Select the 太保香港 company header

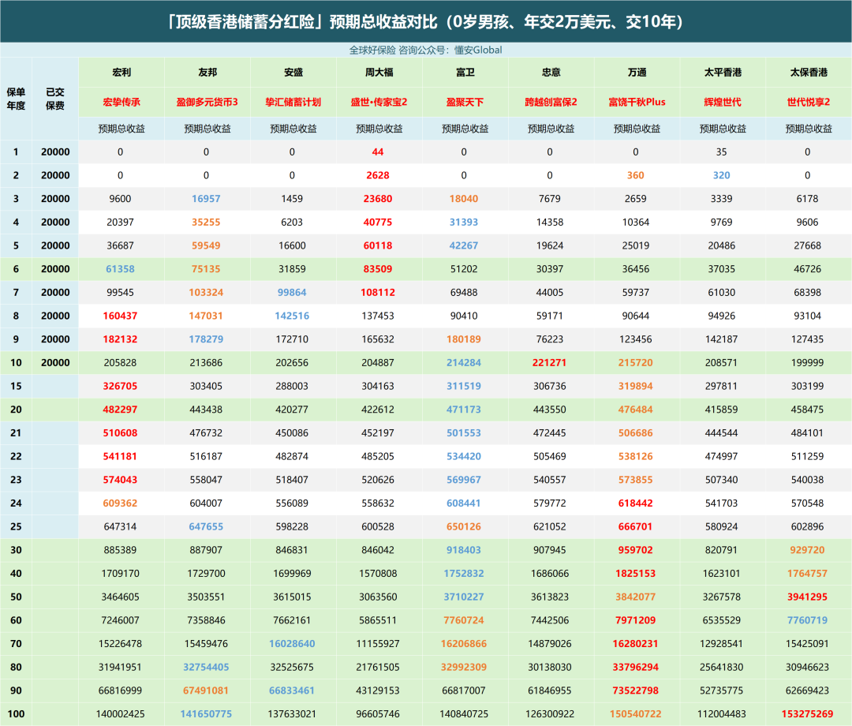click(x=809, y=73)
